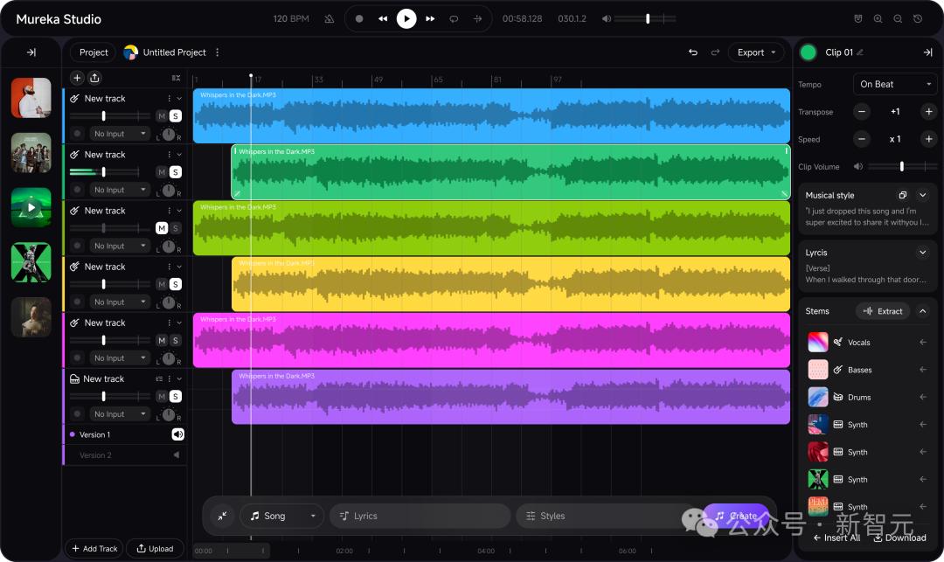
Task: Start recording with the transport record button
Action: [x=359, y=18]
